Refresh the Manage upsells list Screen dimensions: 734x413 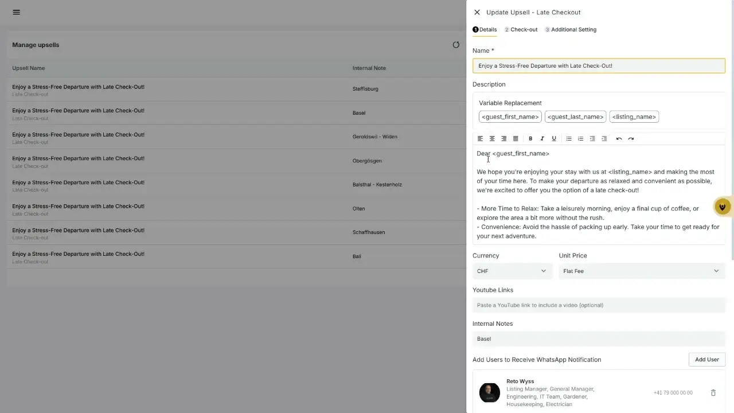(x=456, y=45)
